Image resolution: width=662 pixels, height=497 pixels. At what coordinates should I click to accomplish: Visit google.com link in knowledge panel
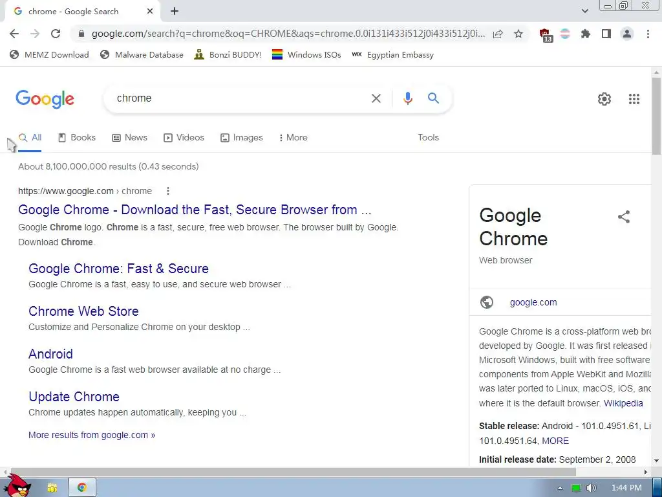(533, 302)
